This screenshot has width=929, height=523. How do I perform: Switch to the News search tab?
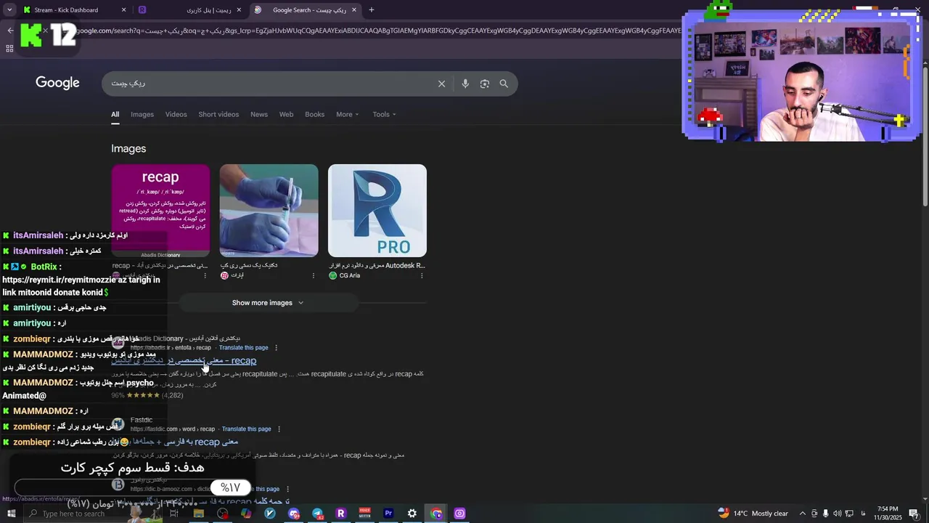pos(259,114)
